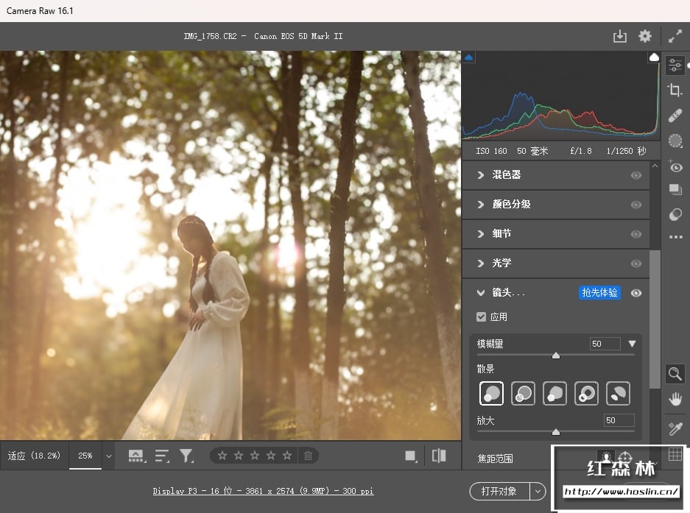The height and width of the screenshot is (513, 690).
Task: Toggle visibility eye of 细节 panel
Action: 636,234
